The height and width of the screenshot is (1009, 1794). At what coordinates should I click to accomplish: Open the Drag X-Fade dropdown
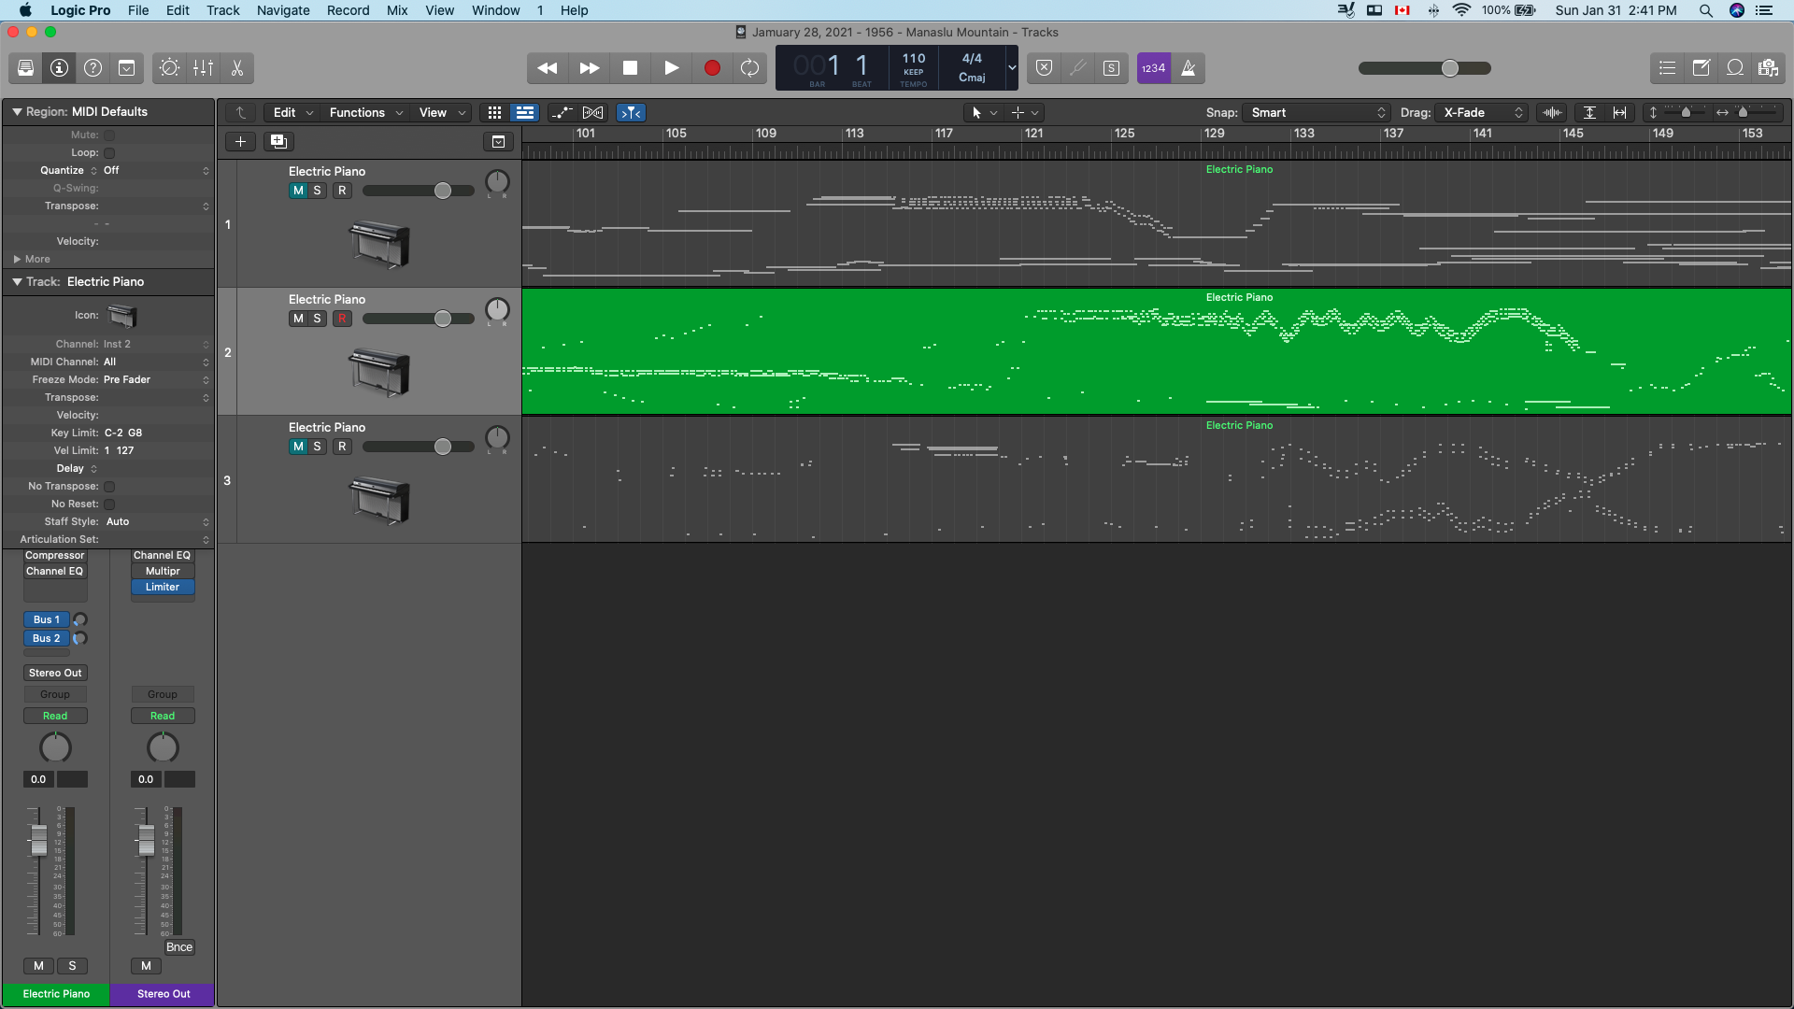click(x=1483, y=113)
